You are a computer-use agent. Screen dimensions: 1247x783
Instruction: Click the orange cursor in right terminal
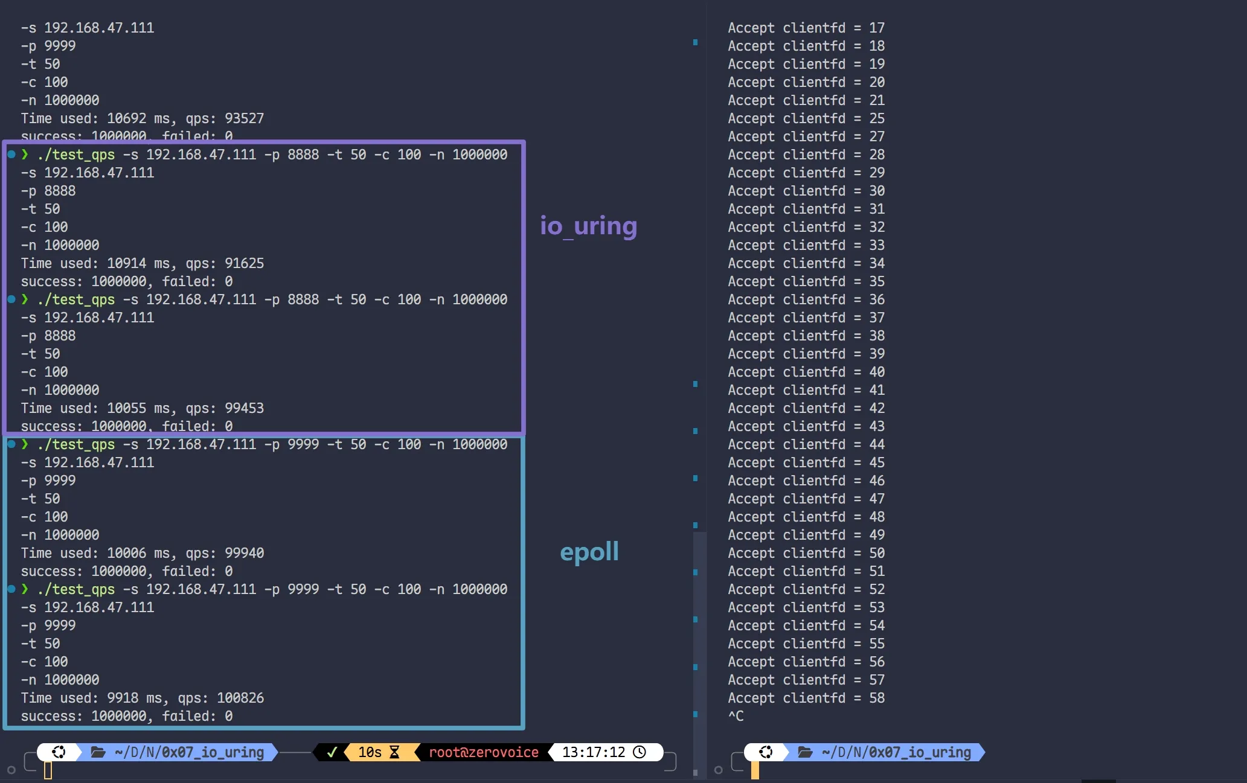(755, 770)
